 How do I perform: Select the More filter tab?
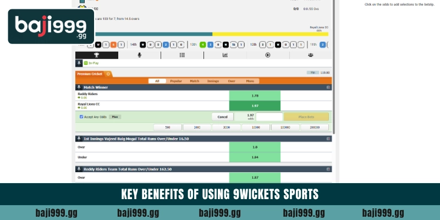click(x=250, y=81)
